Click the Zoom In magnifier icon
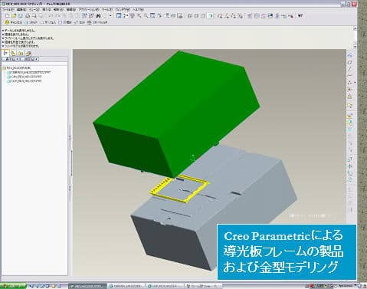Image resolution: width=367 pixels, height=289 pixels. (139, 16)
